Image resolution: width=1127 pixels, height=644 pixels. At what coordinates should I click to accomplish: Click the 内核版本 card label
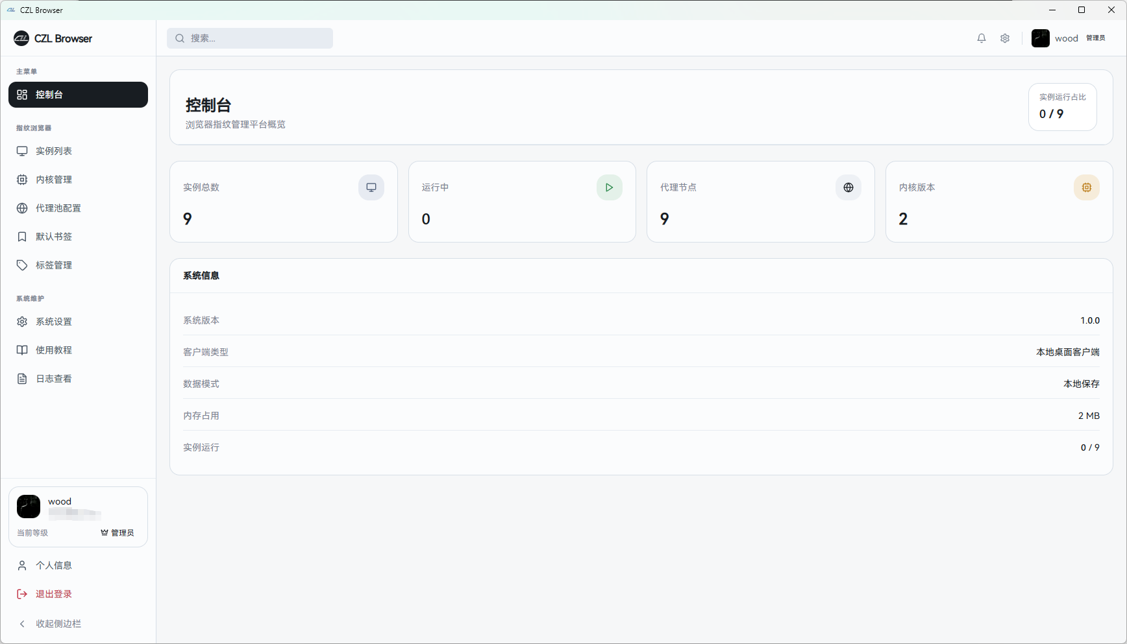pyautogui.click(x=917, y=187)
